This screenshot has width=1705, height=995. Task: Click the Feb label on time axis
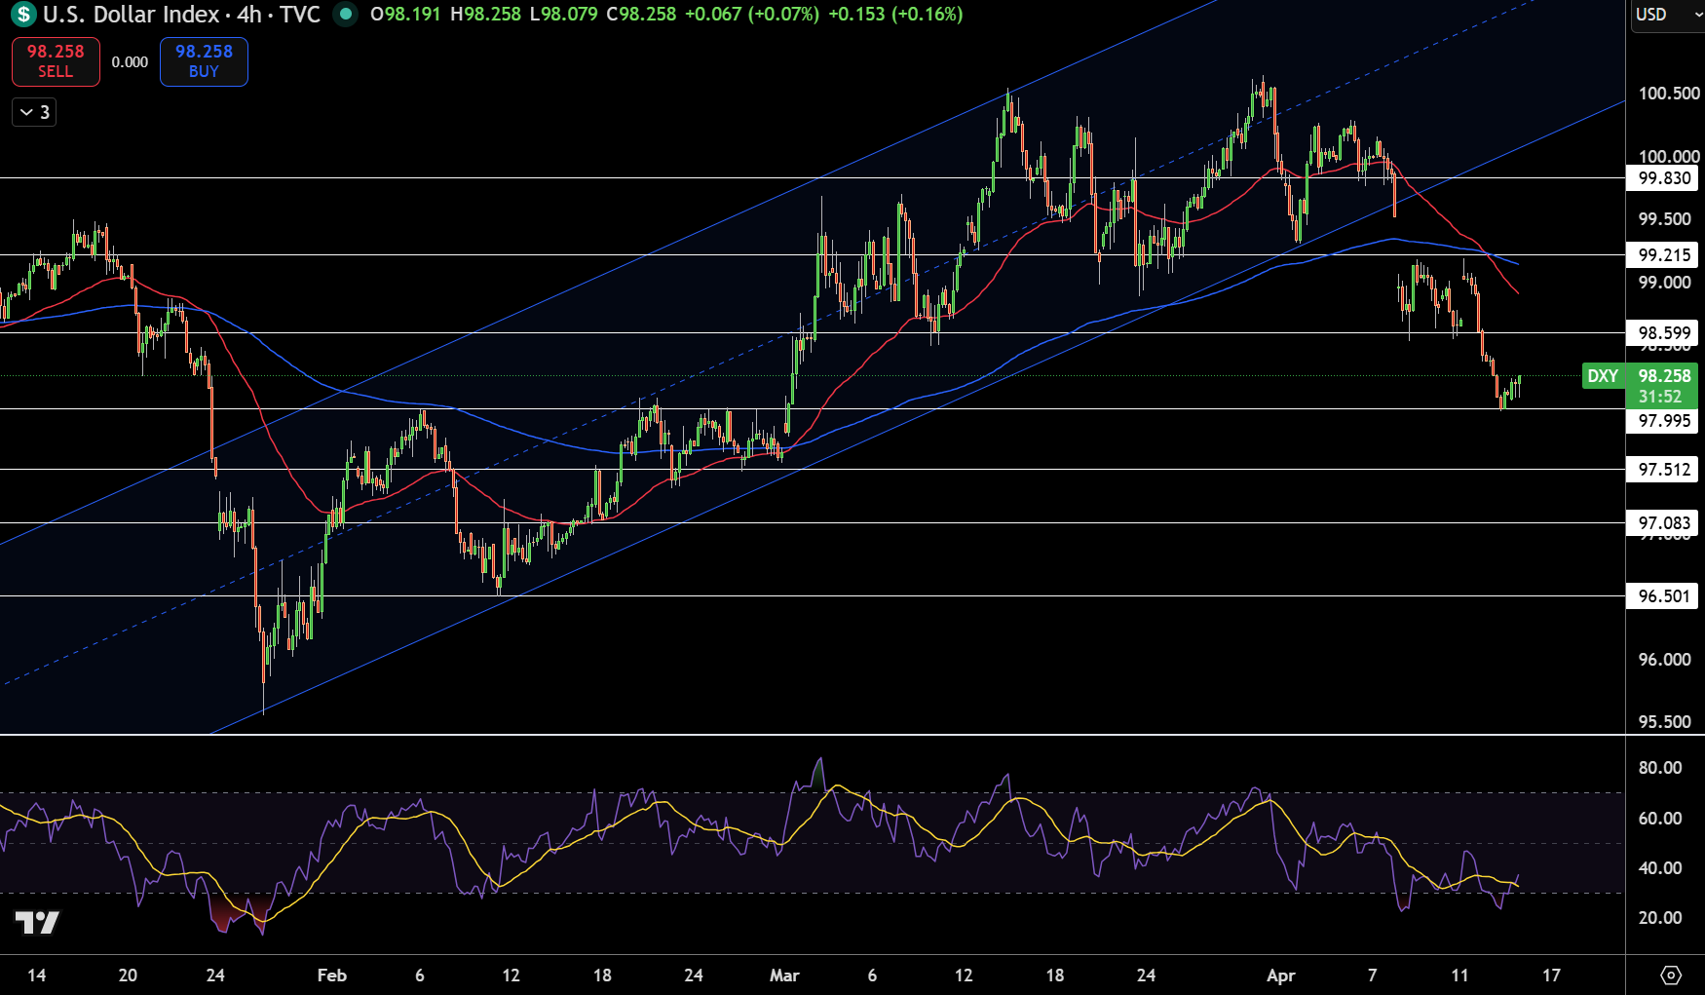click(332, 976)
